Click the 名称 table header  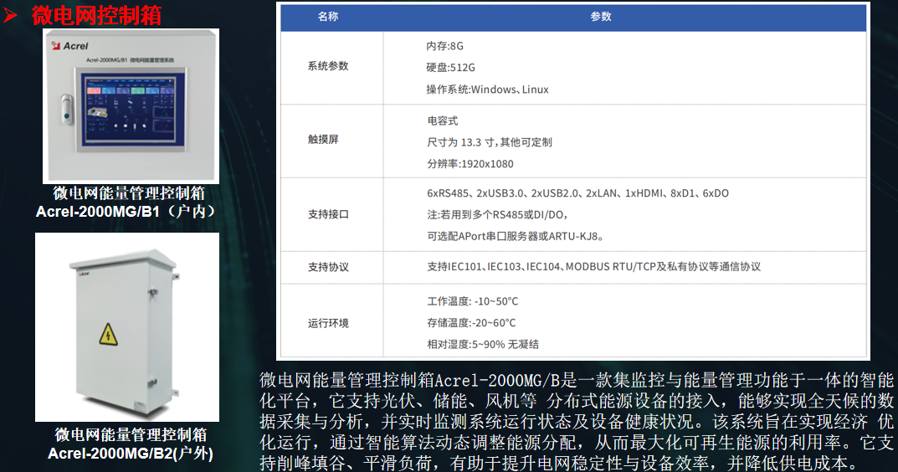327,17
